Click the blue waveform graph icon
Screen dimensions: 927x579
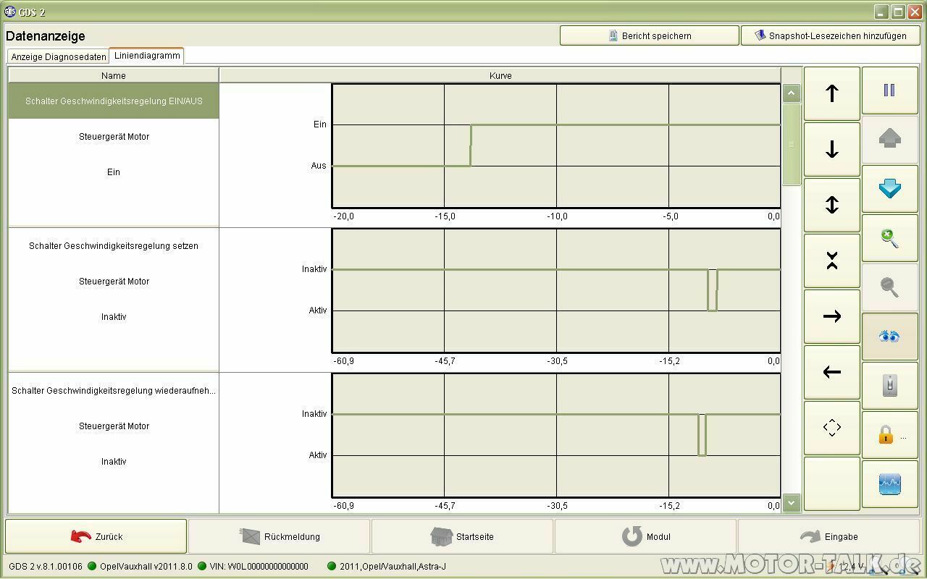click(889, 484)
